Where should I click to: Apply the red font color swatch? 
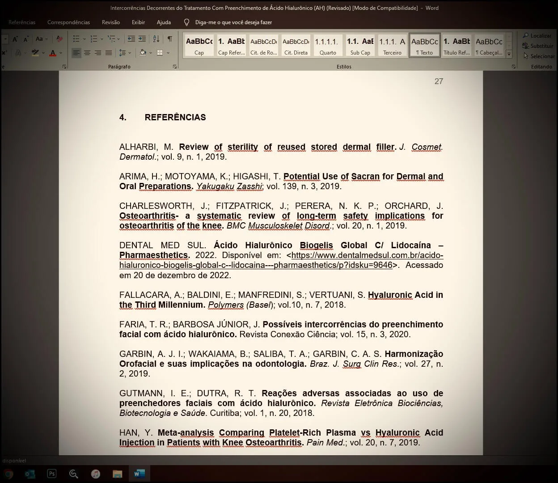click(x=53, y=53)
